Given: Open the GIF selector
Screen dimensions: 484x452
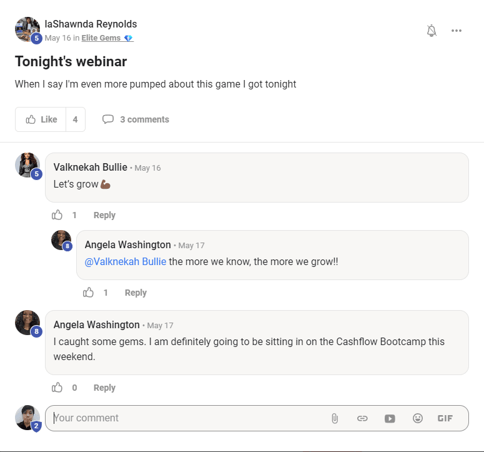Looking at the screenshot, I should click(x=445, y=418).
